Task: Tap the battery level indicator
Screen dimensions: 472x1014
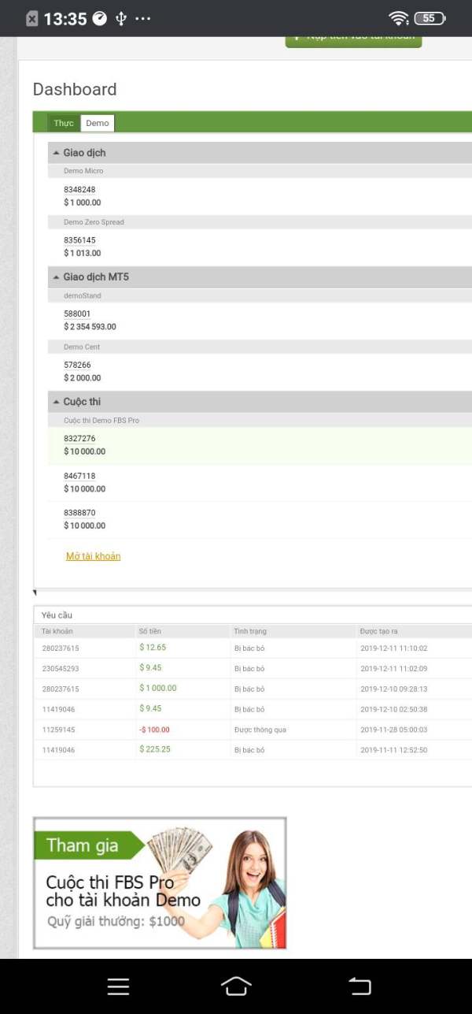Action: [430, 18]
